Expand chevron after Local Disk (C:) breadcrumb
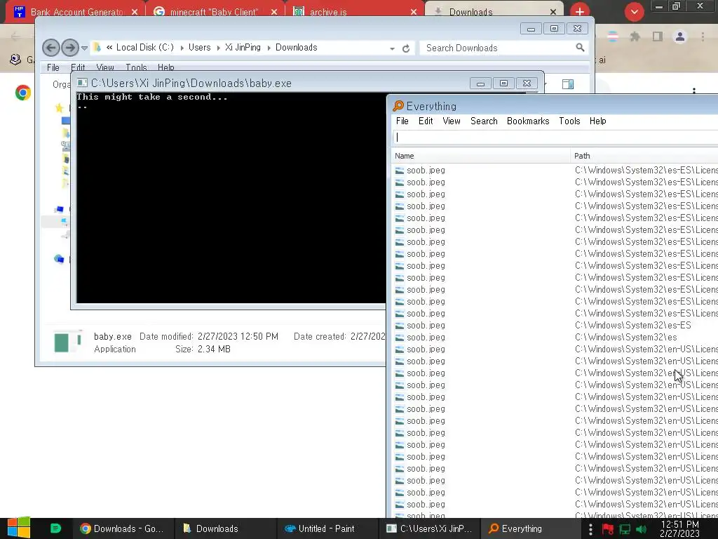Image resolution: width=718 pixels, height=539 pixels. 182,48
